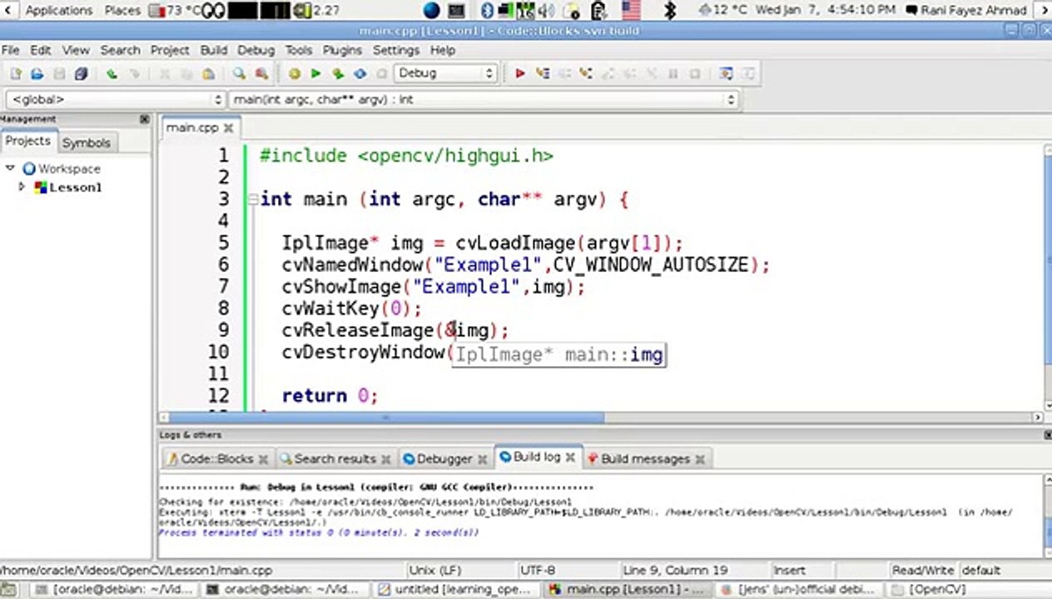The image size is (1052, 599).
Task: Click the Rebuild icon
Action: [x=360, y=73]
